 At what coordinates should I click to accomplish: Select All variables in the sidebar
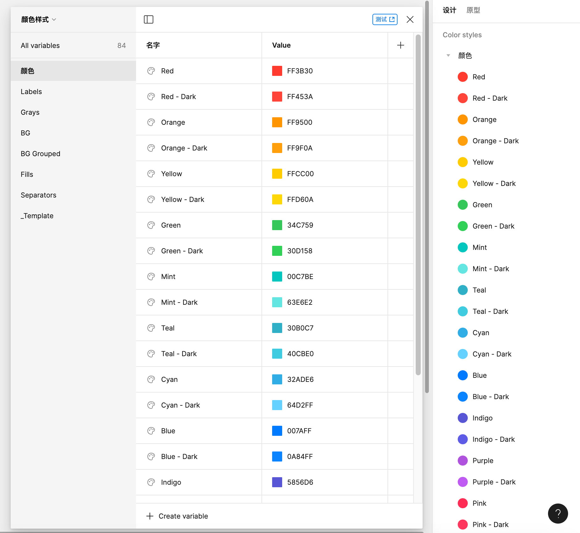click(x=40, y=45)
